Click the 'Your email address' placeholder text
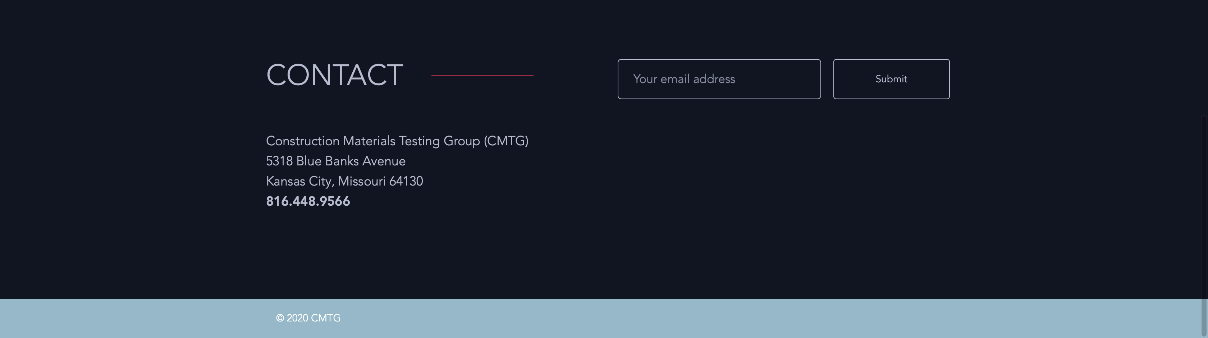 coord(684,79)
